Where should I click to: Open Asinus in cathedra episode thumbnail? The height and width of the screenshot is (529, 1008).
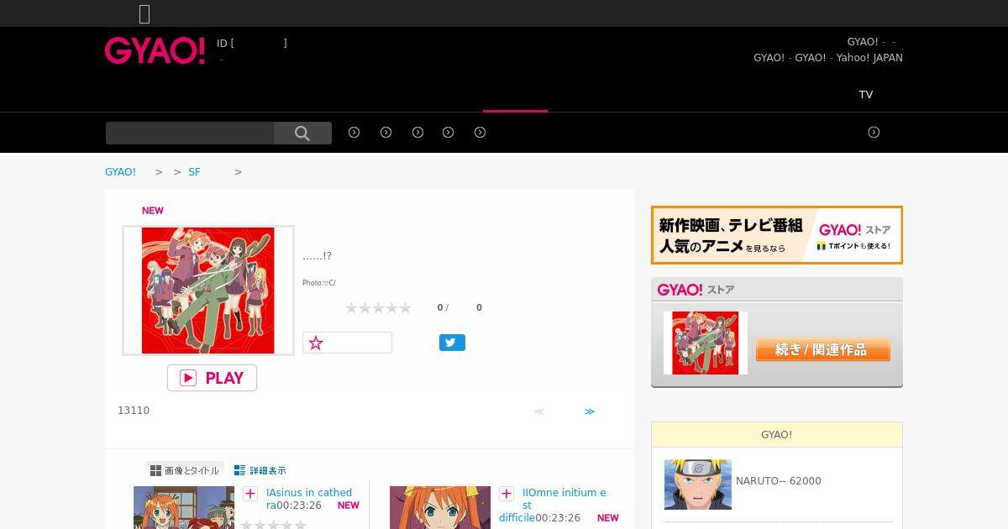[184, 507]
